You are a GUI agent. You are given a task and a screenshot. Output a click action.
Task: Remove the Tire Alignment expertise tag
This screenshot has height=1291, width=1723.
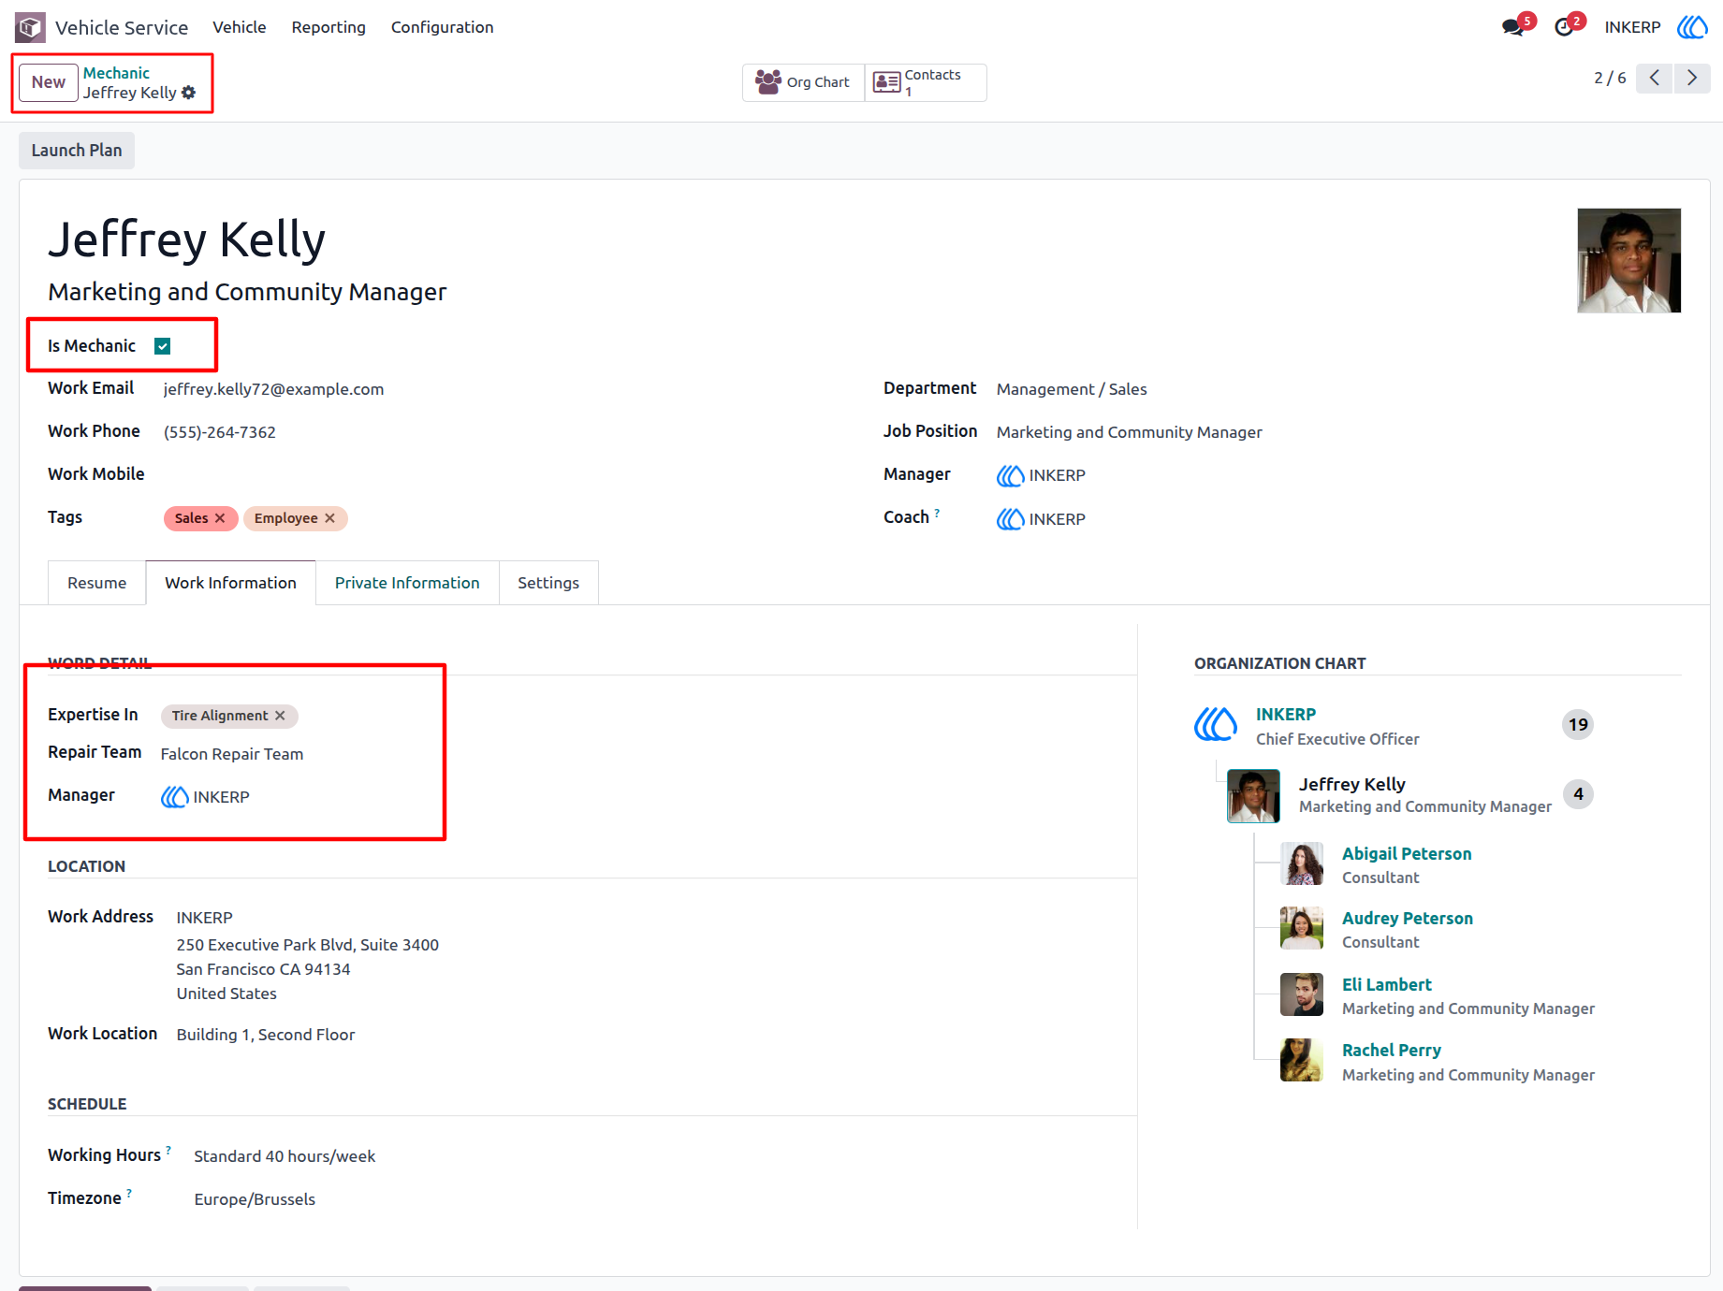[x=280, y=716]
